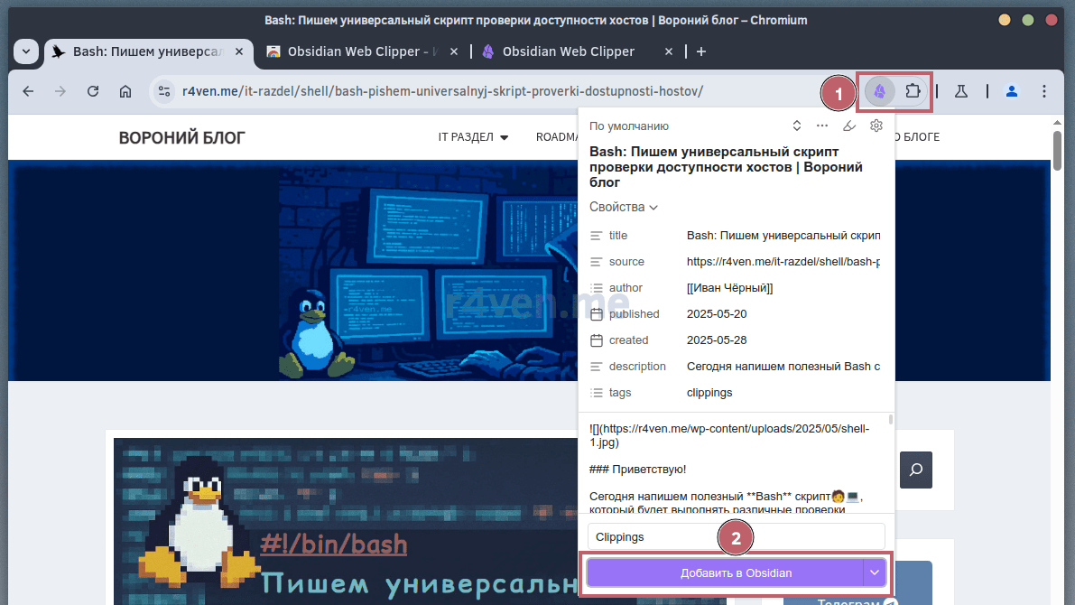Click the address bar URL

[x=443, y=91]
